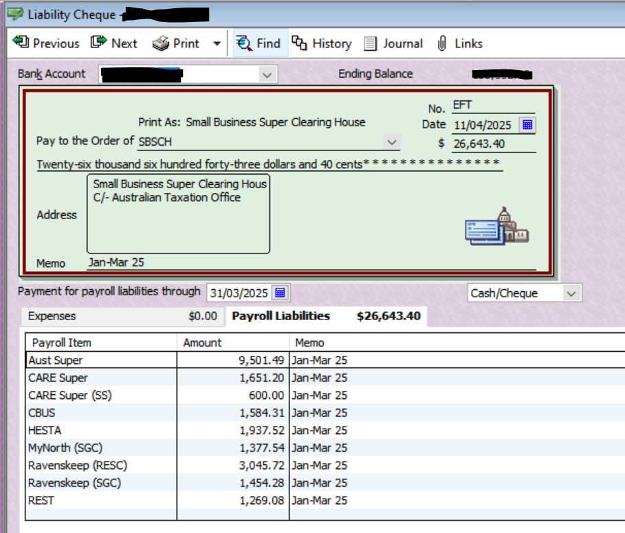Click the 1,584.31 amount cell

pos(233,413)
